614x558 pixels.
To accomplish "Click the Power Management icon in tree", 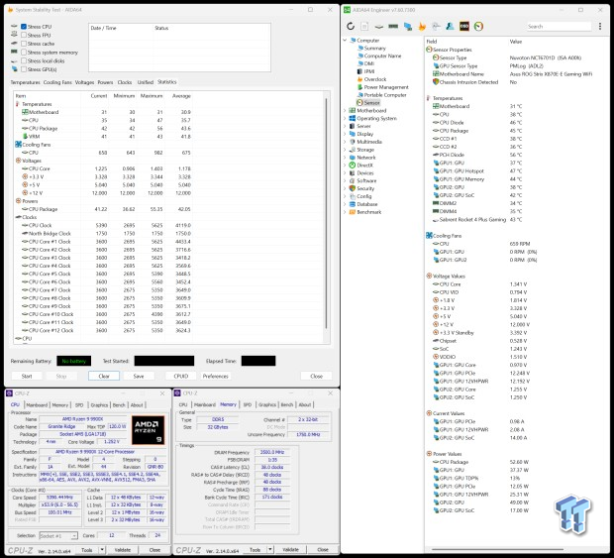I will pyautogui.click(x=359, y=87).
